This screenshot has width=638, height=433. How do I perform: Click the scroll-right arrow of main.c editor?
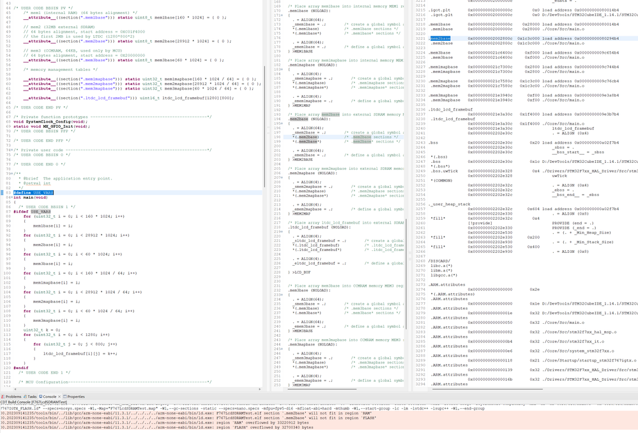tap(259, 390)
